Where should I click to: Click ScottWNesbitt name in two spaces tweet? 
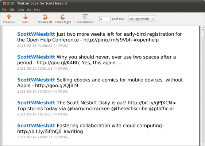(36, 57)
